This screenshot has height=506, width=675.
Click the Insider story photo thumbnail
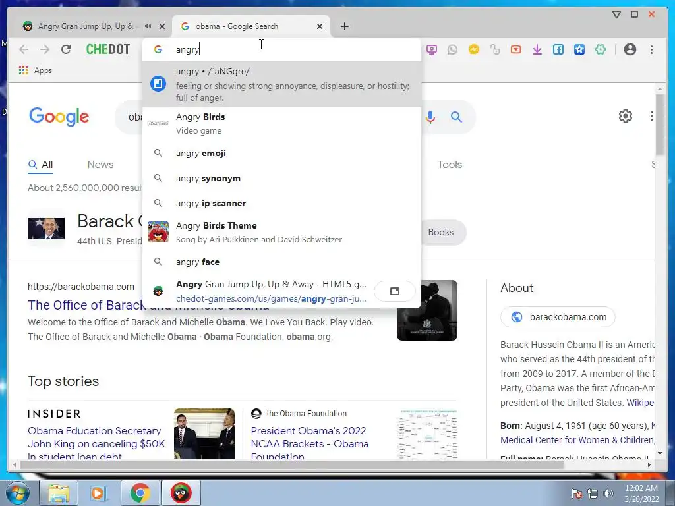click(204, 434)
